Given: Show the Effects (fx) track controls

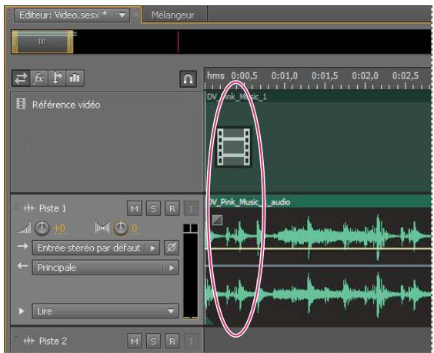Looking at the screenshot, I should pyautogui.click(x=39, y=78).
